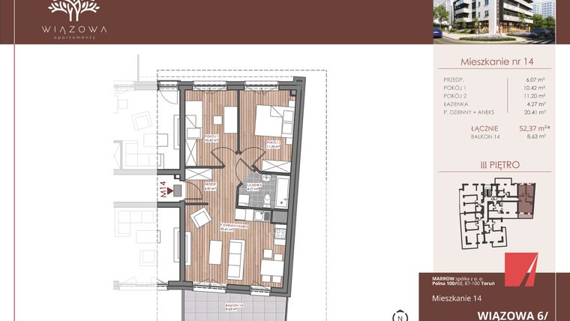570x321 pixels.
Task: Click the 8,63 m² balcony area value
Action: click(535, 136)
